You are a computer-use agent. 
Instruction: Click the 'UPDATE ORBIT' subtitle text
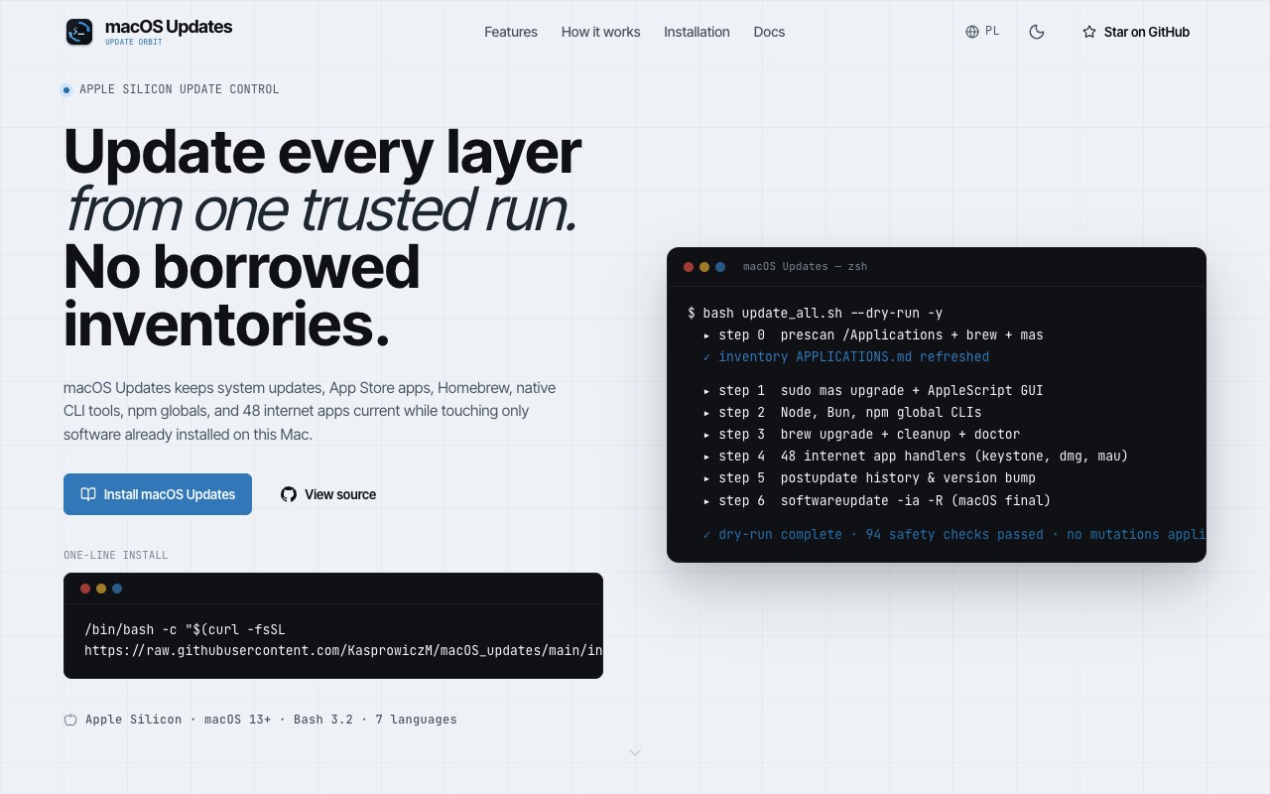(x=134, y=43)
